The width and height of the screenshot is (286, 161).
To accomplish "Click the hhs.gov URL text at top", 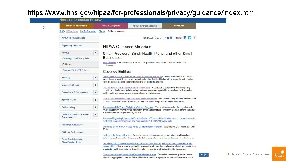I will pyautogui.click(x=141, y=13).
